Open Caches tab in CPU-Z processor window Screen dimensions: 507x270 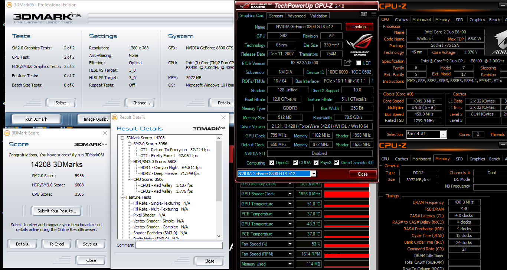tap(401, 20)
